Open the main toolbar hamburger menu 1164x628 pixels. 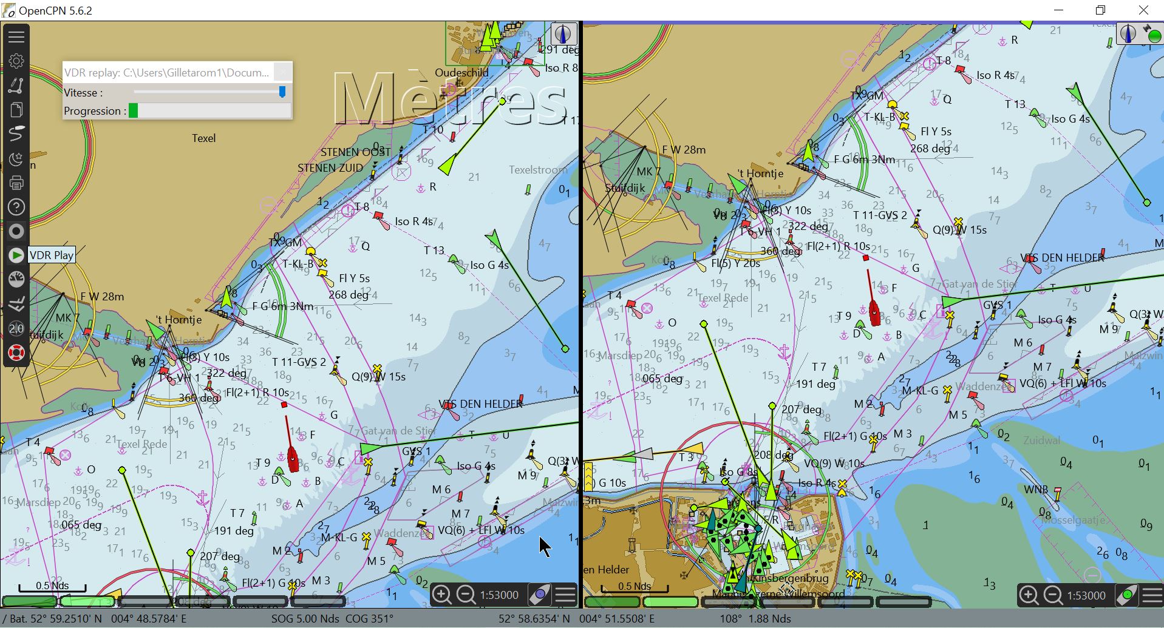pos(16,36)
